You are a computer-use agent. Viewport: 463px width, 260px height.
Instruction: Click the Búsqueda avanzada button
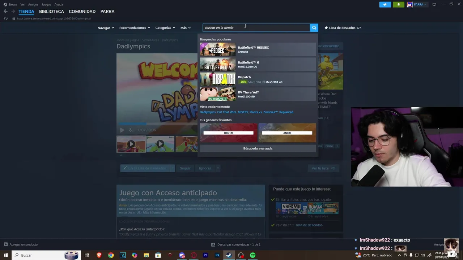tap(258, 148)
